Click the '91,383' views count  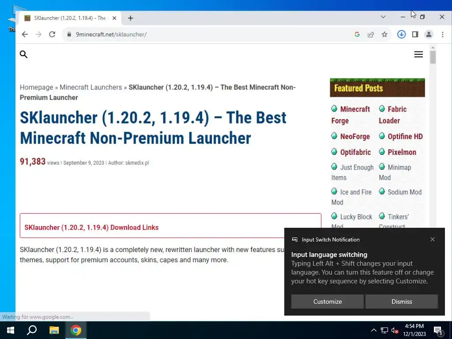coord(33,162)
